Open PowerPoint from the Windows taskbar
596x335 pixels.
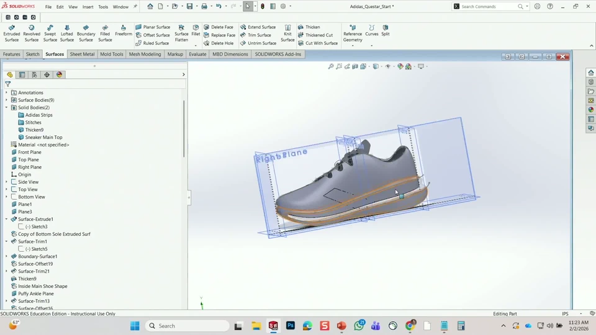point(341,326)
